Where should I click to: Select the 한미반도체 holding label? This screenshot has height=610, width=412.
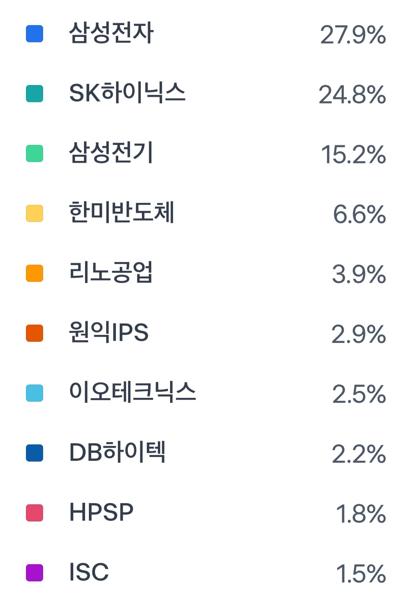point(122,212)
